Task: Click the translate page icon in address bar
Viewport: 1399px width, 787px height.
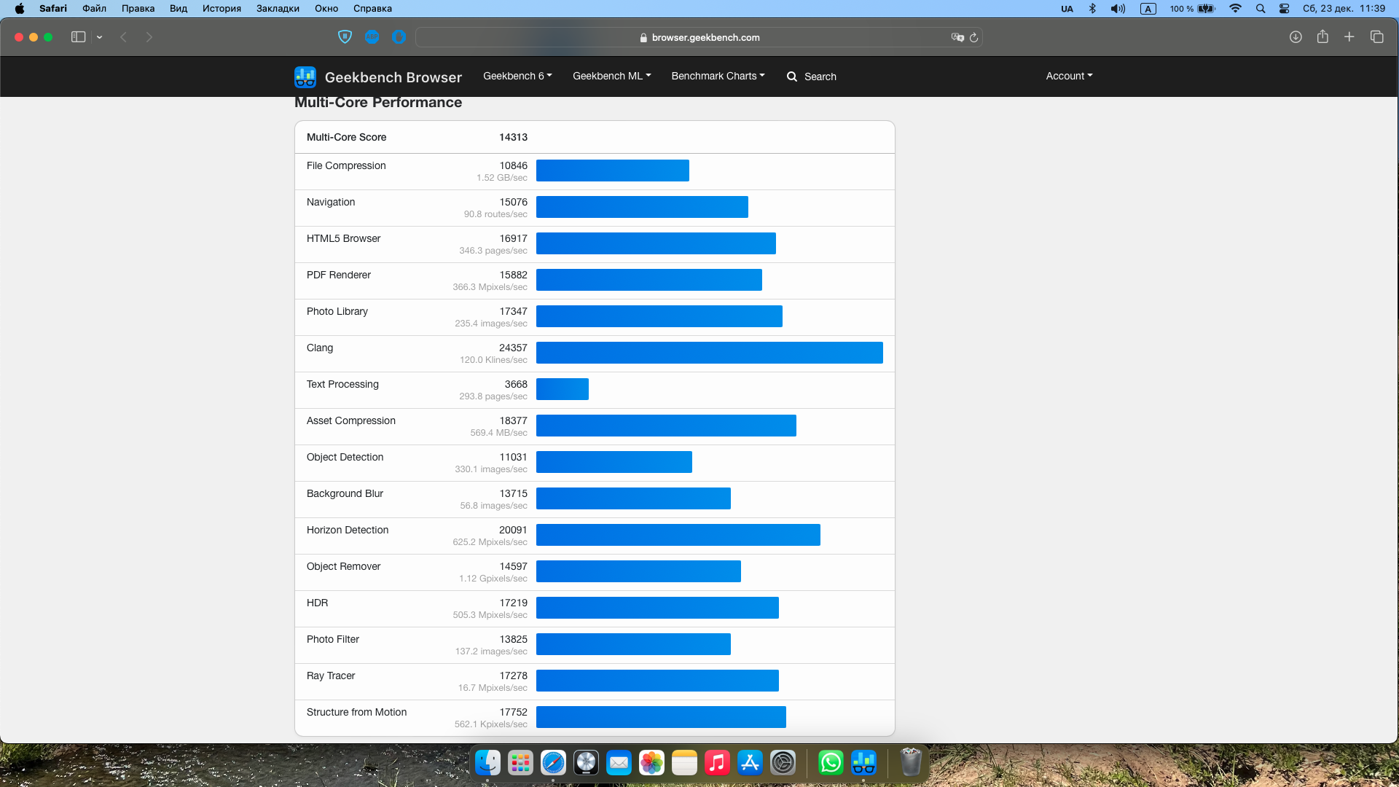Action: pyautogui.click(x=957, y=37)
